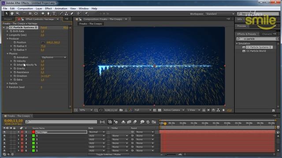Switch to the Project tab
This screenshot has width=282, height=158.
pyautogui.click(x=8, y=19)
